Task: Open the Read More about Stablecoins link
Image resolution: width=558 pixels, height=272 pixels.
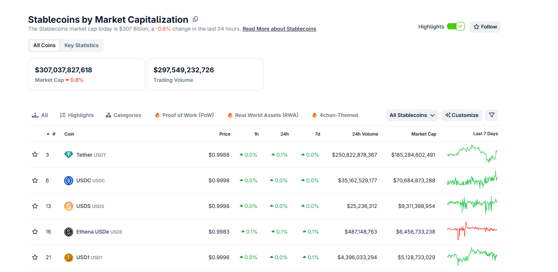Action: click(x=279, y=29)
